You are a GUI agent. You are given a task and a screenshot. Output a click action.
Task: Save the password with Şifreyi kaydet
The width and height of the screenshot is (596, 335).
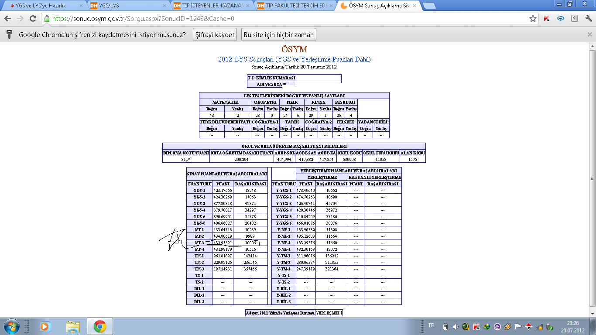(x=215, y=35)
